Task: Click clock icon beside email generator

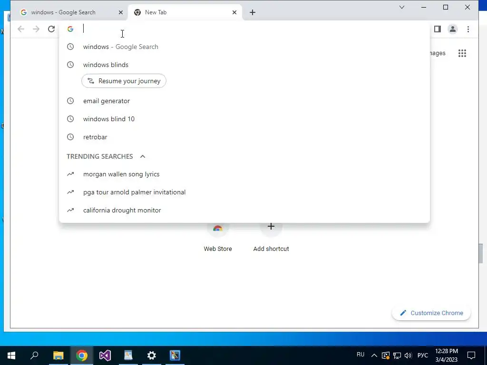Action: [70, 101]
